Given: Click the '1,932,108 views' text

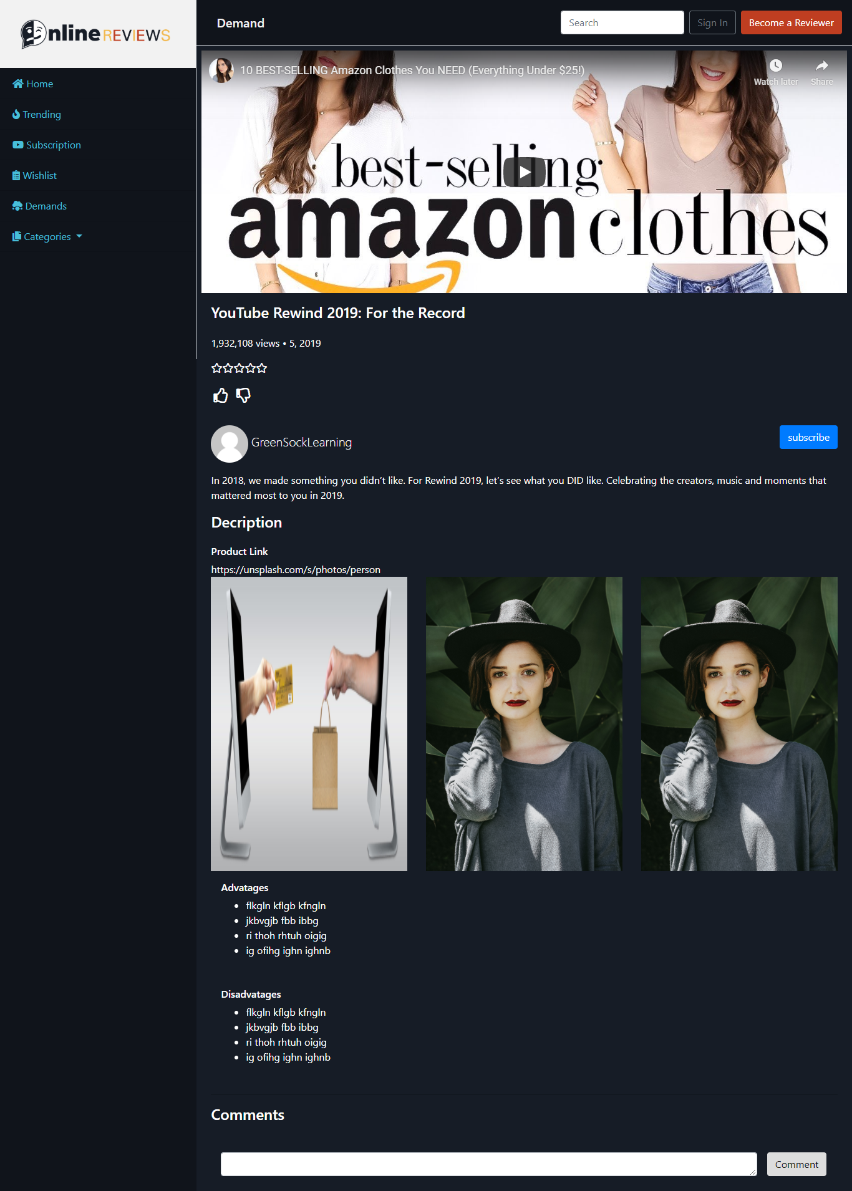Looking at the screenshot, I should [x=245, y=343].
